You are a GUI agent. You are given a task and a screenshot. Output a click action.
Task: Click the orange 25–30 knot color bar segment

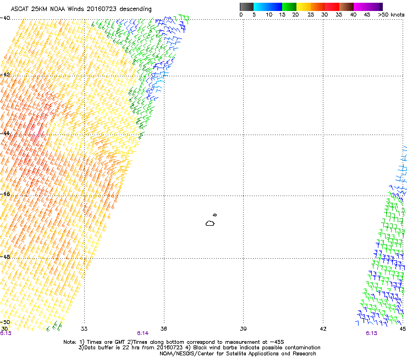(x=318, y=7)
